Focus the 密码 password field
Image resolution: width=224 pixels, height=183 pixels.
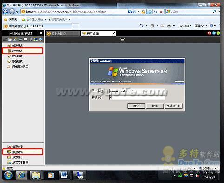click(137, 98)
